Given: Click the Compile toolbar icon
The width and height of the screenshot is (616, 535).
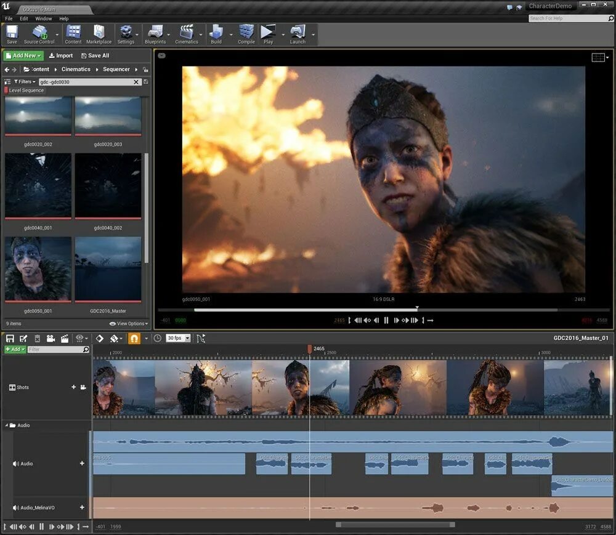Looking at the screenshot, I should tap(246, 33).
